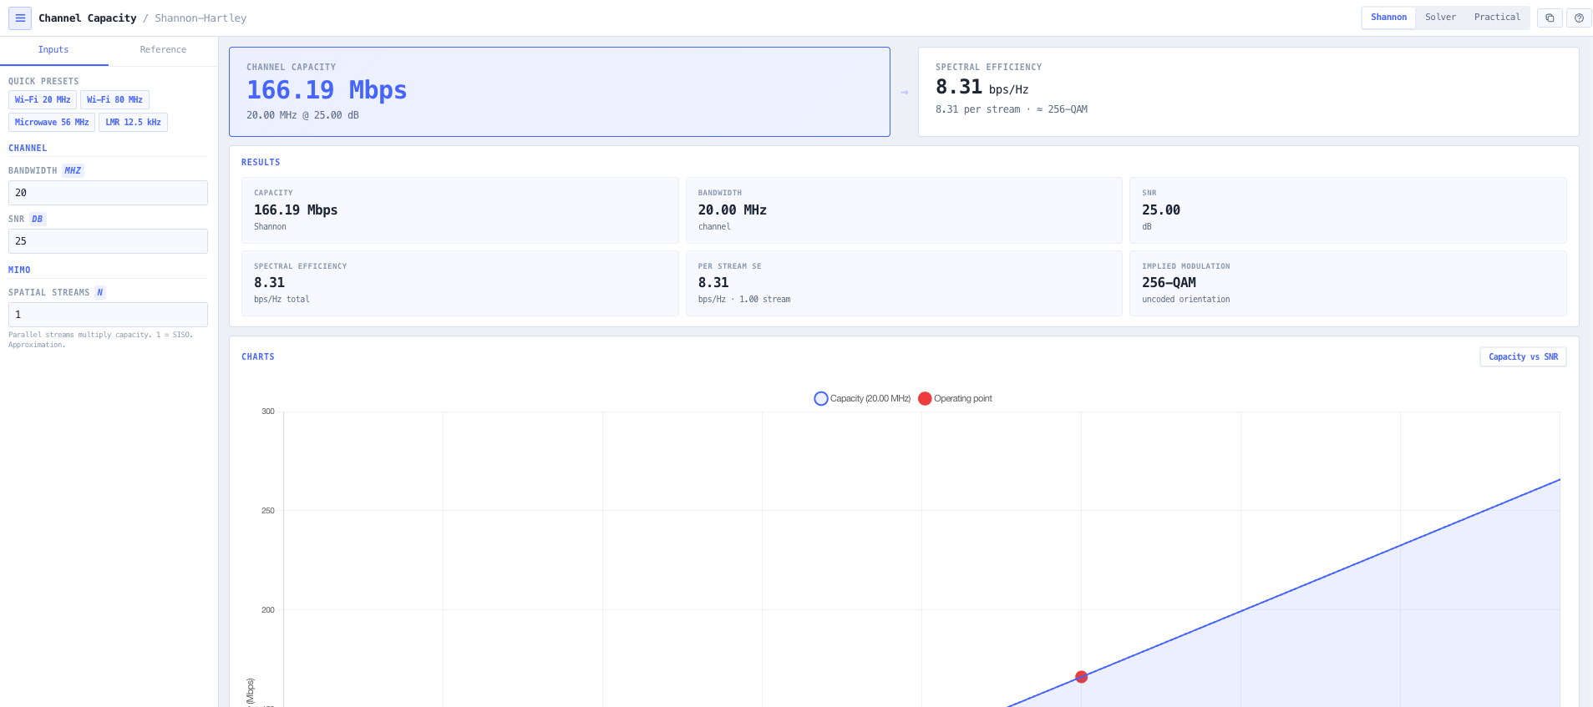Viewport: 1593px width, 707px height.
Task: Toggle the Capacity (20.00 MHz) legend marker
Action: (821, 399)
